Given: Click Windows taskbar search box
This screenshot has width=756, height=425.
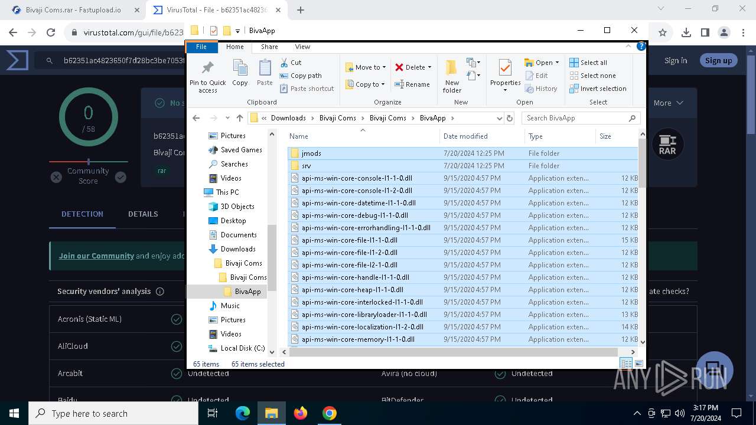Looking at the screenshot, I should coord(113,413).
